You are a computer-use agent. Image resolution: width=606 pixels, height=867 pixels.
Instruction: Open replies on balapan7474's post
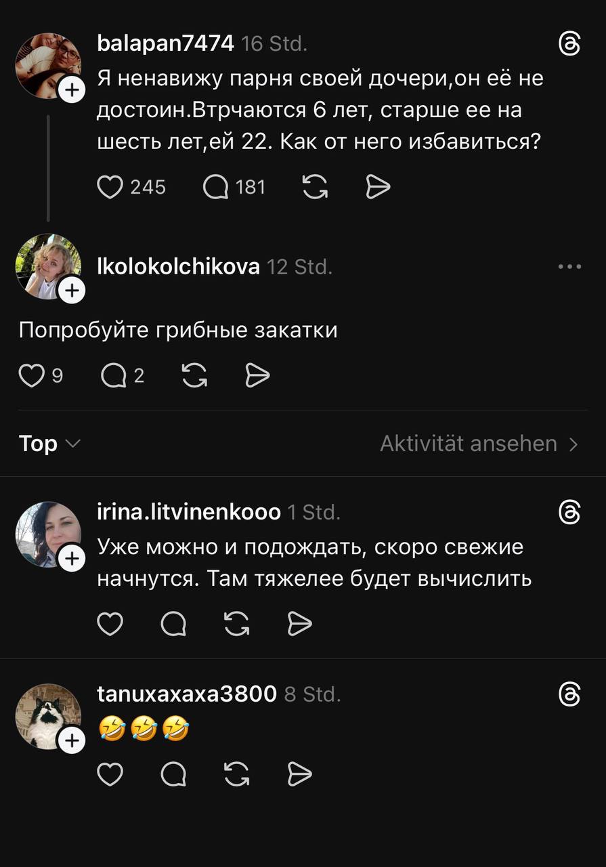[x=217, y=187]
